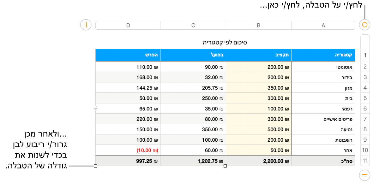
Task: Select the סה"כ total row label
Action: pos(323,161)
